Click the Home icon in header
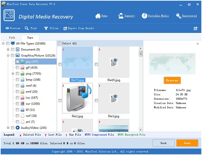The image size is (202, 155). [98, 16]
